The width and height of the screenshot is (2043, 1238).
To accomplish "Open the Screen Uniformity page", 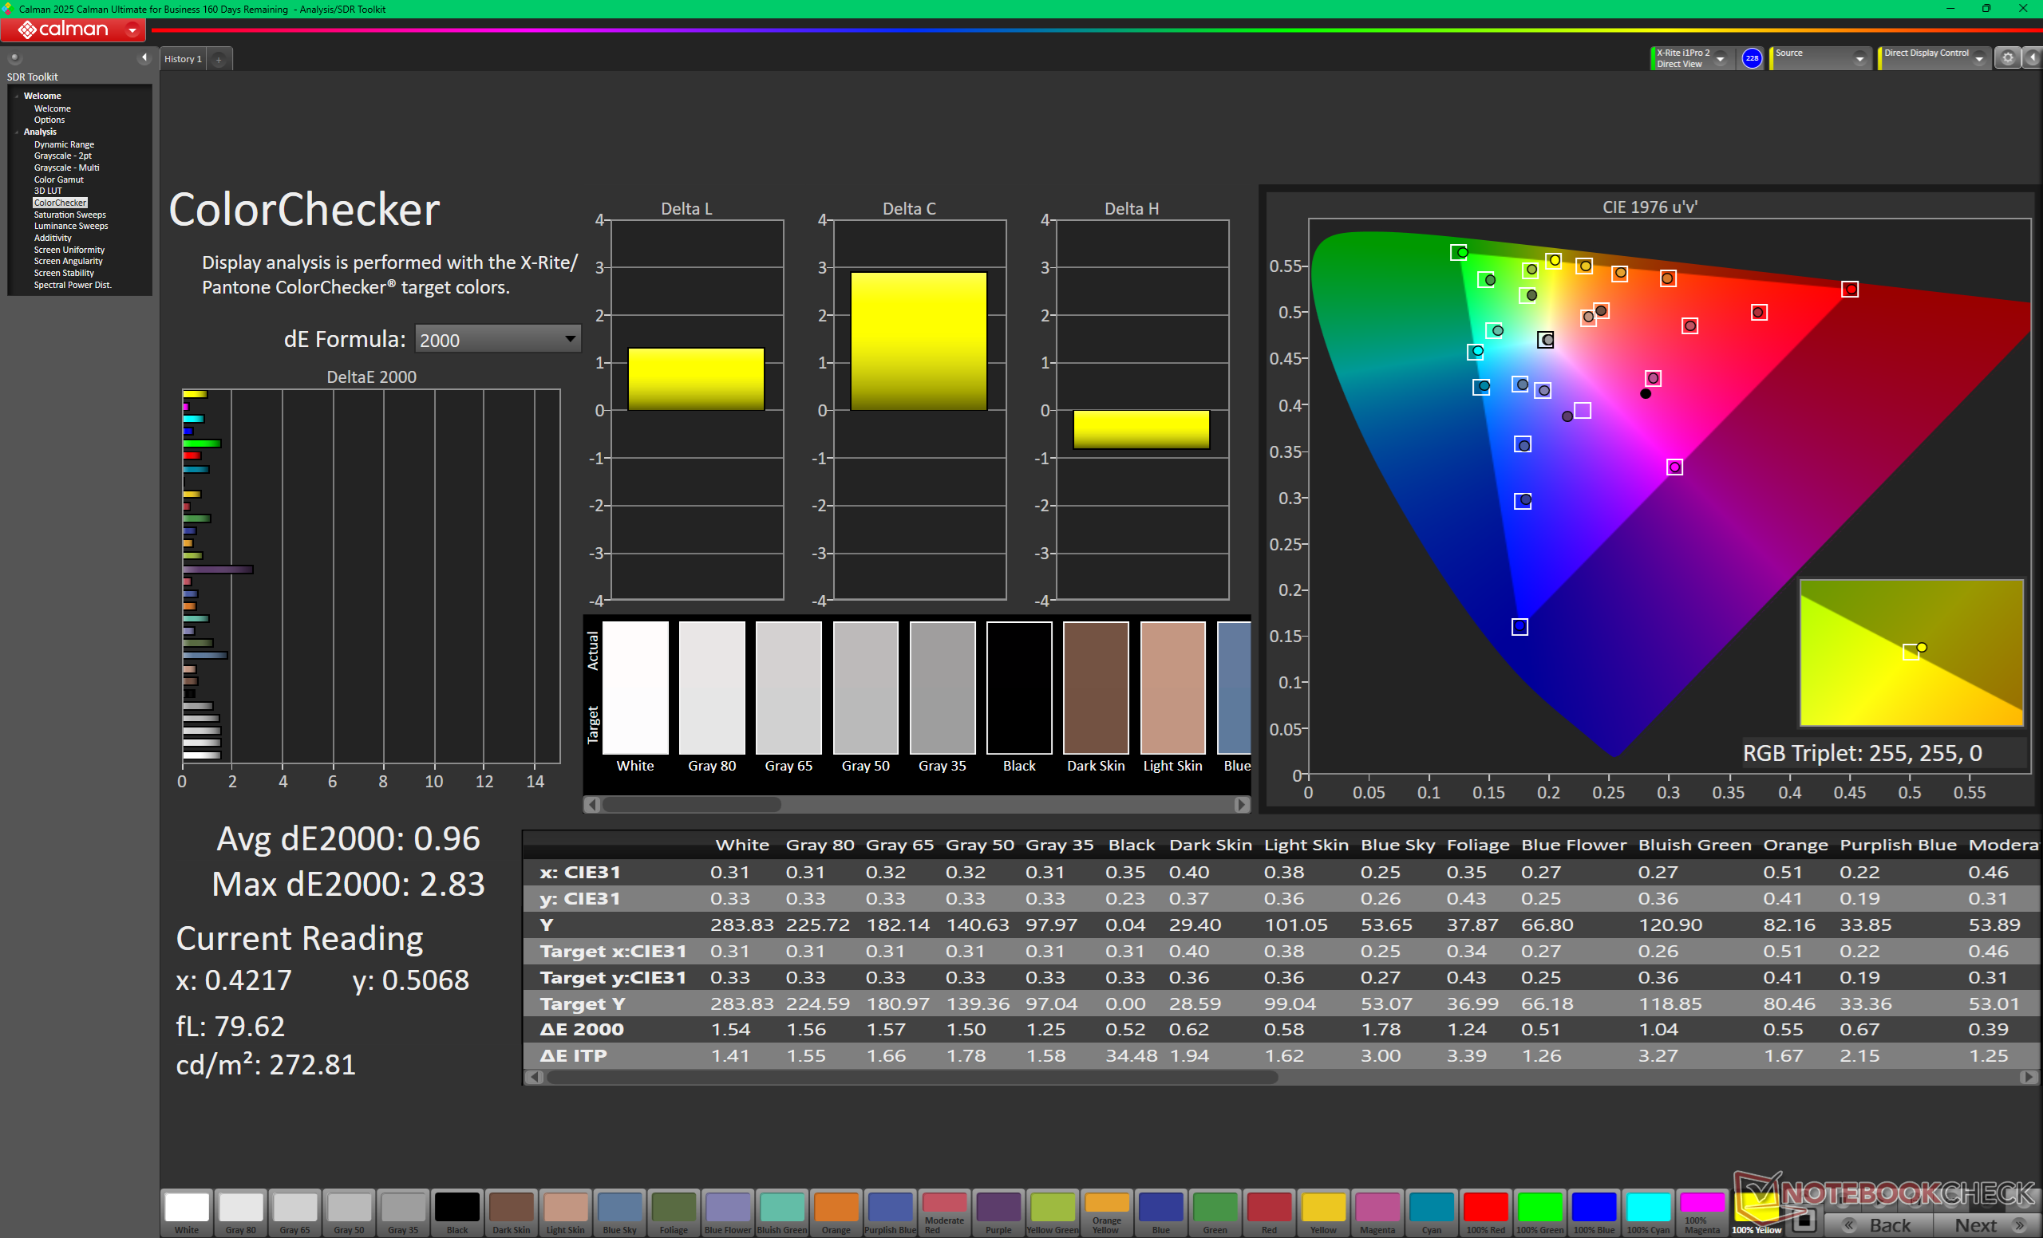I will pos(69,250).
